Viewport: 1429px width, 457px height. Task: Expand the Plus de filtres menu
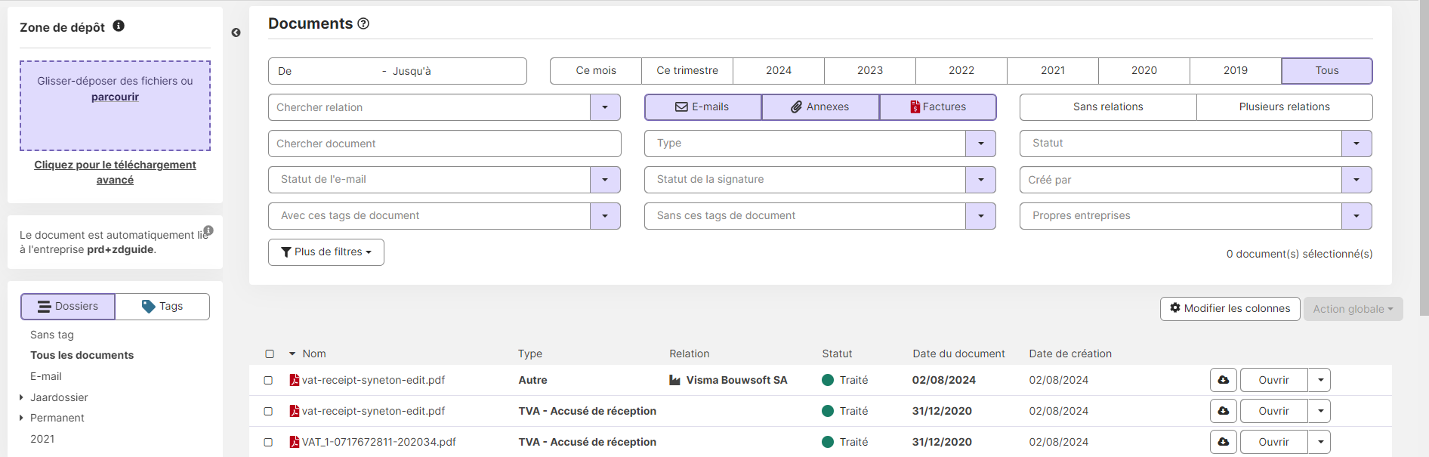tap(326, 252)
